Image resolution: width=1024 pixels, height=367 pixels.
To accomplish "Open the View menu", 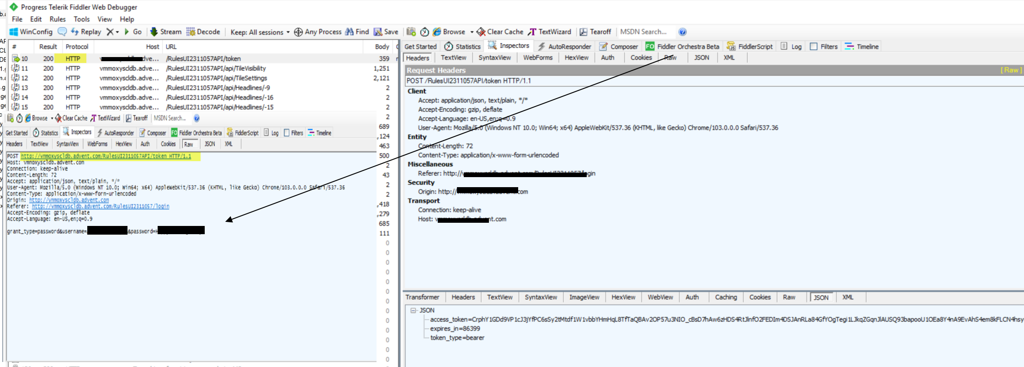I will [105, 19].
